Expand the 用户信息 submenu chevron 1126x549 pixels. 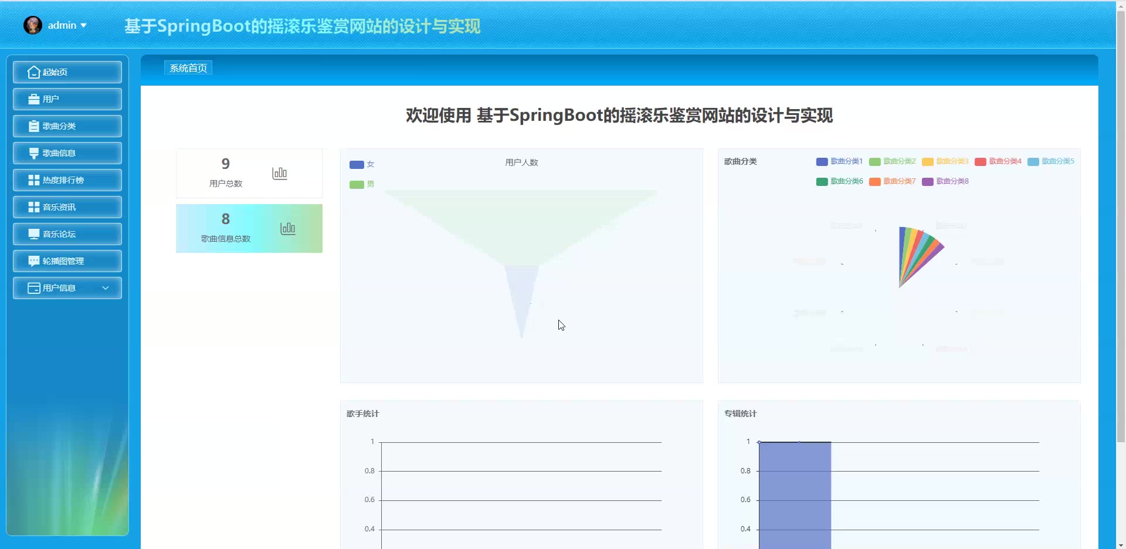[x=106, y=288]
